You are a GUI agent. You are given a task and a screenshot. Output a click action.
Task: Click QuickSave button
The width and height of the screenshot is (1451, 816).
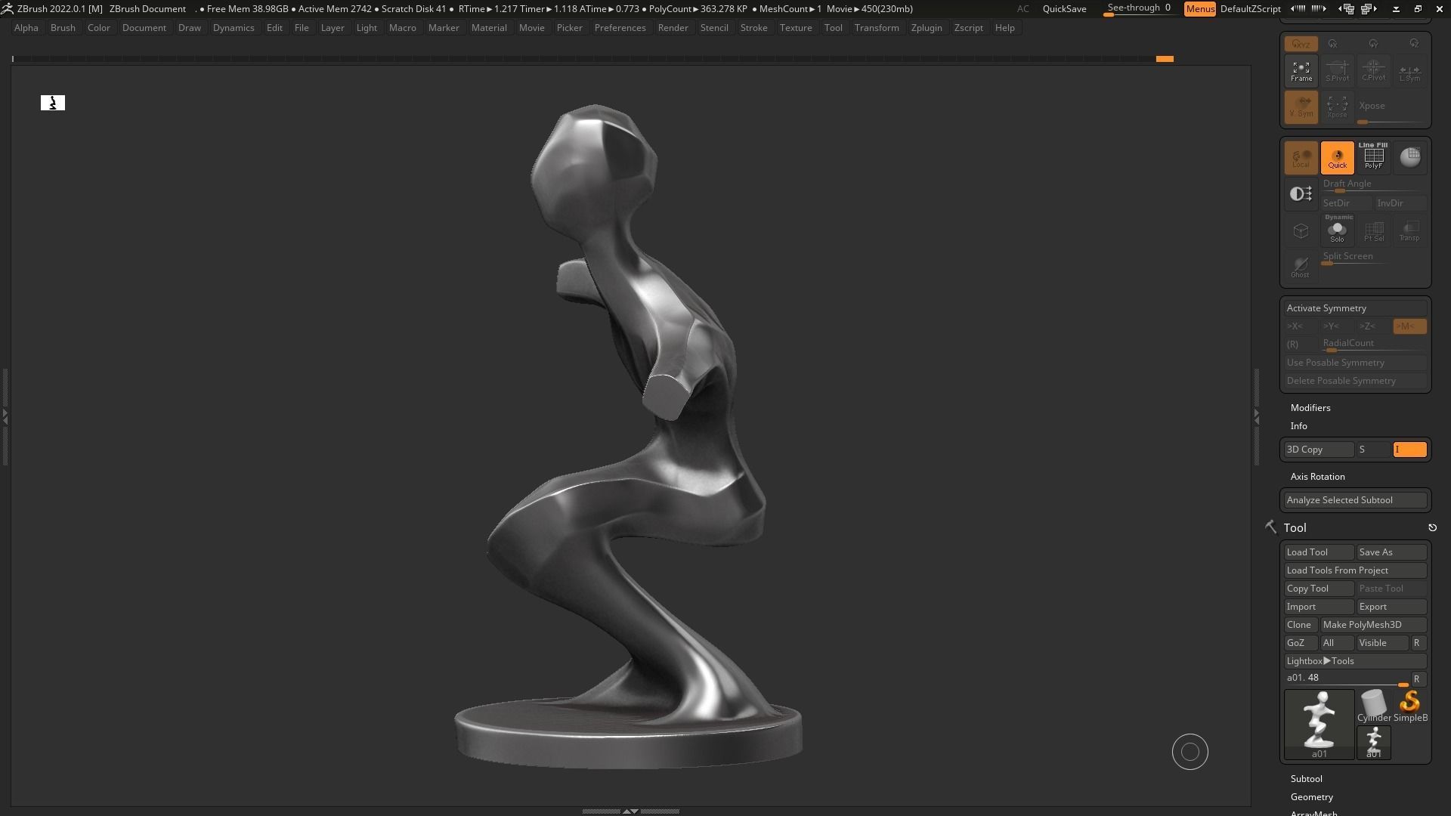pos(1064,9)
